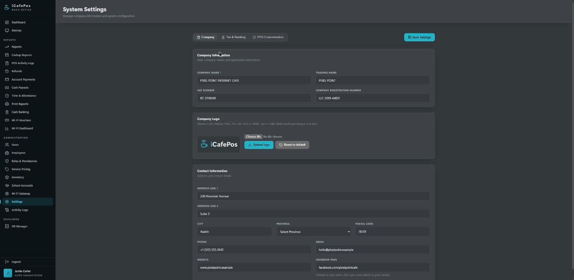Click Choose file button
Screen dimensions: 574x280
pyautogui.click(x=253, y=137)
